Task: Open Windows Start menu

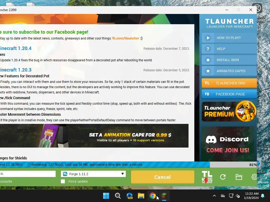Action: click(x=106, y=196)
